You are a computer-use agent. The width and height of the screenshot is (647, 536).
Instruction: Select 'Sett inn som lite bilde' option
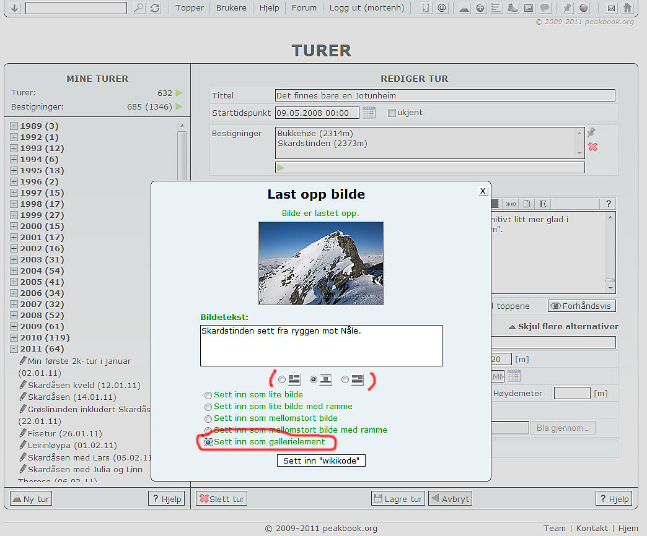click(x=208, y=395)
